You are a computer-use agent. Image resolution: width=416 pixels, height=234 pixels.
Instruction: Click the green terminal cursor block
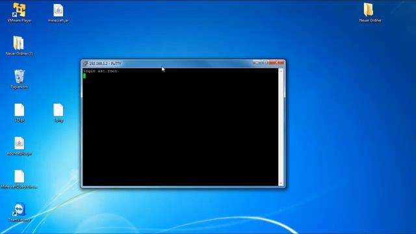[84, 76]
